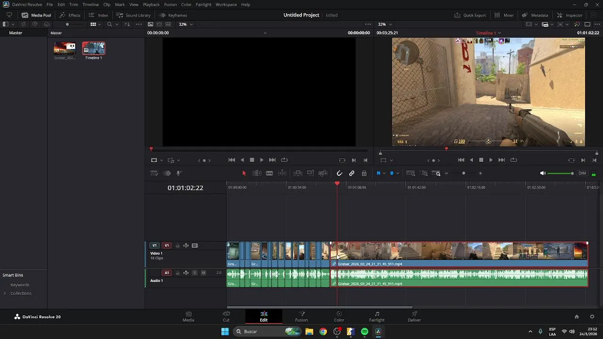The height and width of the screenshot is (339, 603).
Task: Click the Overwrite Clip icon
Action: [x=310, y=173]
